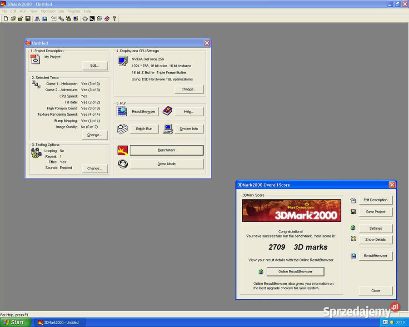The width and height of the screenshot is (409, 327).
Task: Click the computer icon beside System Info
Action: click(168, 129)
